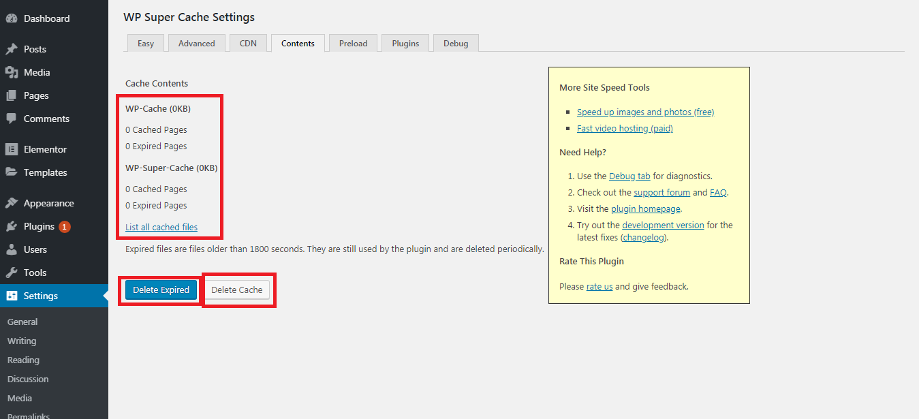Open the FAQ link
The height and width of the screenshot is (419, 919).
(x=718, y=192)
